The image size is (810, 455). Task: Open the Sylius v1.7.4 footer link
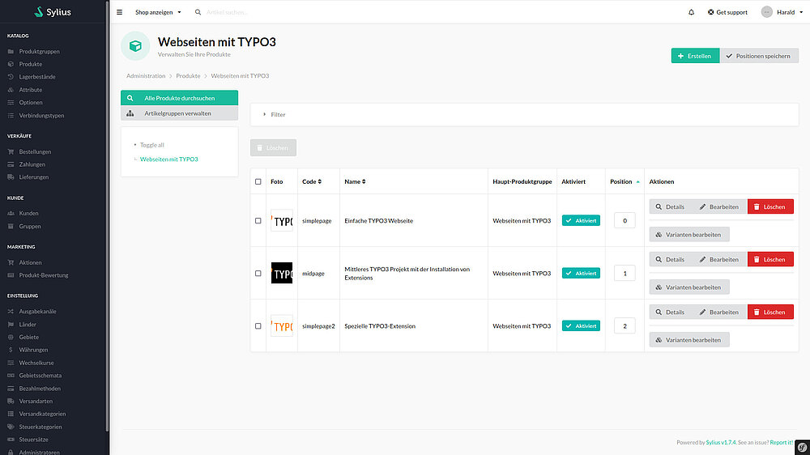[721, 443]
